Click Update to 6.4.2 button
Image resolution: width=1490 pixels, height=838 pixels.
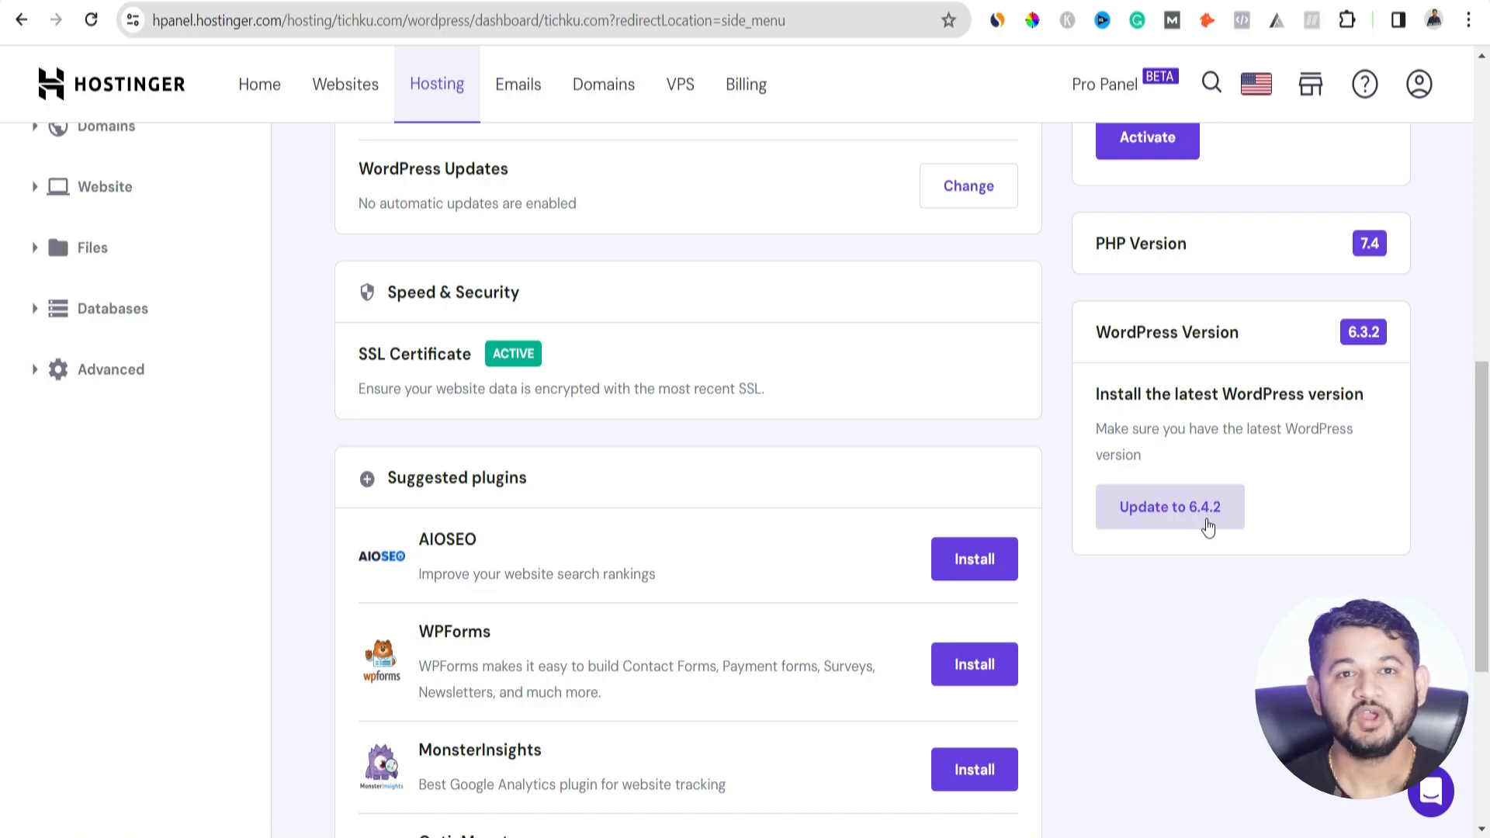click(x=1169, y=507)
